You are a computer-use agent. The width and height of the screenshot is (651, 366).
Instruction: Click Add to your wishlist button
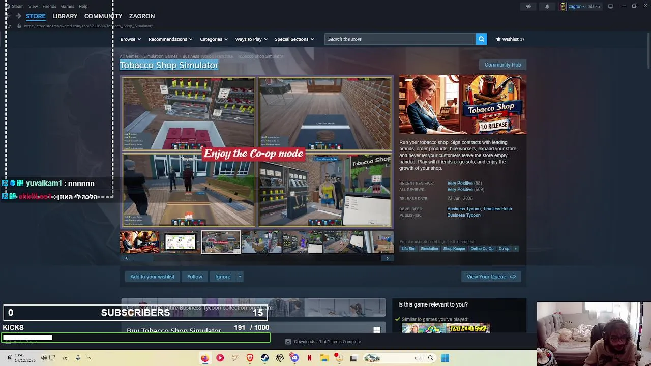(152, 277)
